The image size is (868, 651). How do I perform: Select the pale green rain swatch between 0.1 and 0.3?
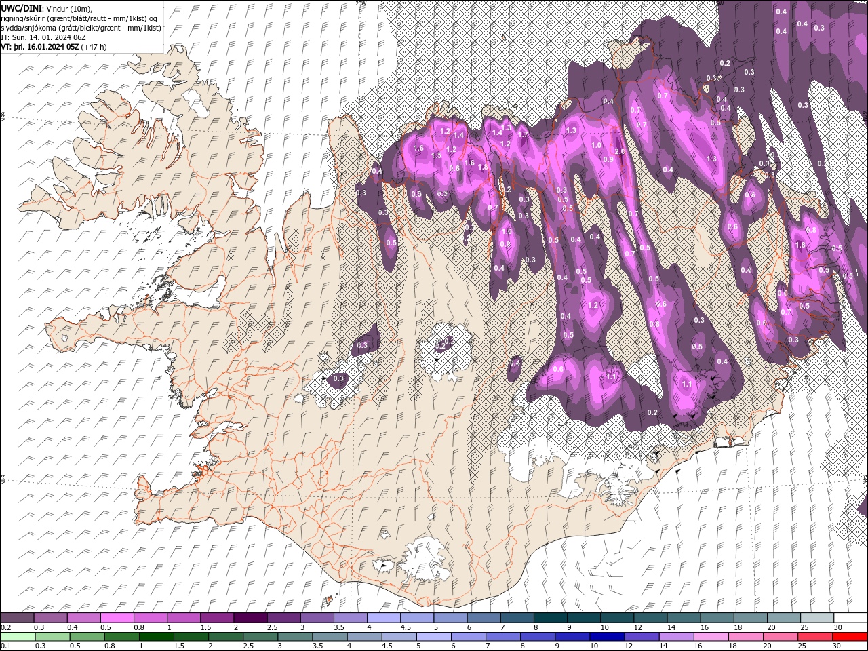point(17,636)
